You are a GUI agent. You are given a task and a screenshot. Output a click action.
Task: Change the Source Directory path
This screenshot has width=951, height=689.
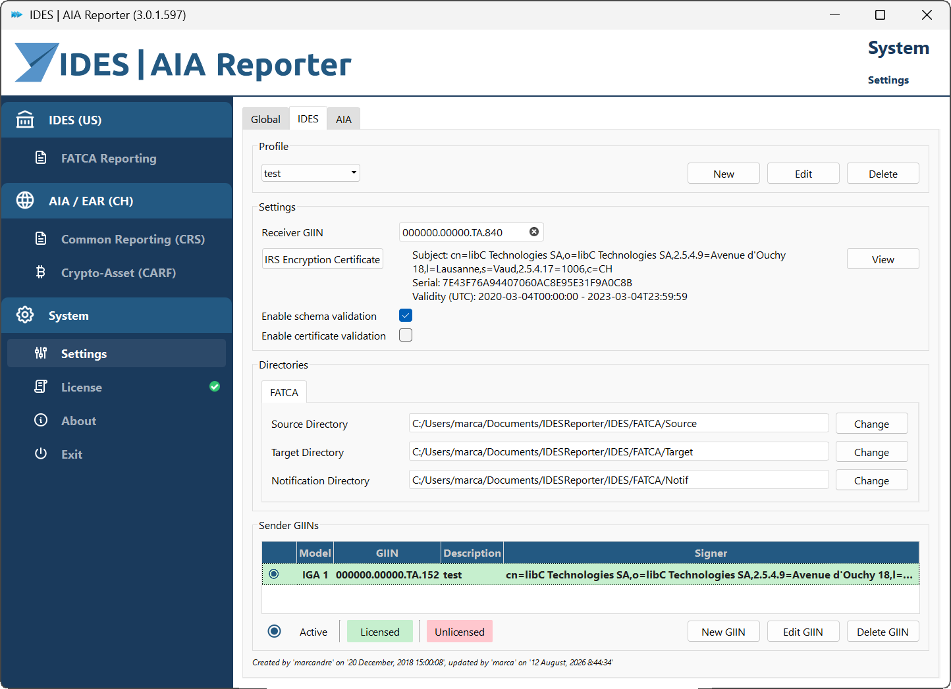coord(872,424)
